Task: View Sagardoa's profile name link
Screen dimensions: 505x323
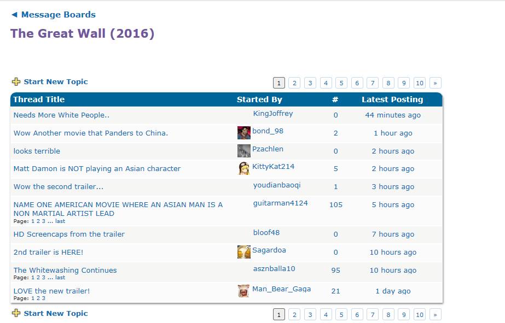Action: click(269, 250)
